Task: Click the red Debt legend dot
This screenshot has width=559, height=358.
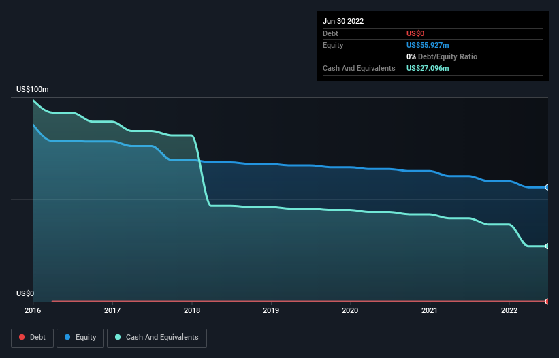Action: (22, 337)
